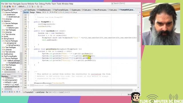Viewport: 183px width, 103px height.
Task: Open the Refactor menu
Action: (31, 4)
